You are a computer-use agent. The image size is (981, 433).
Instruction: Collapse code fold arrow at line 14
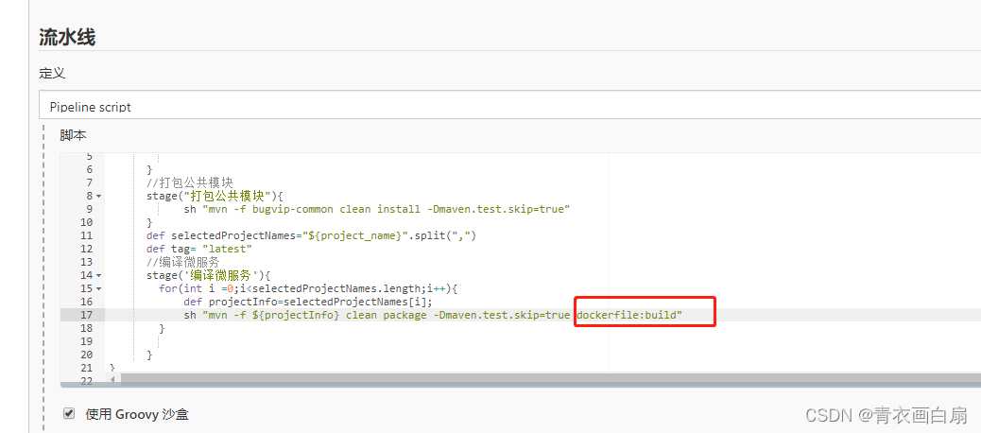99,275
